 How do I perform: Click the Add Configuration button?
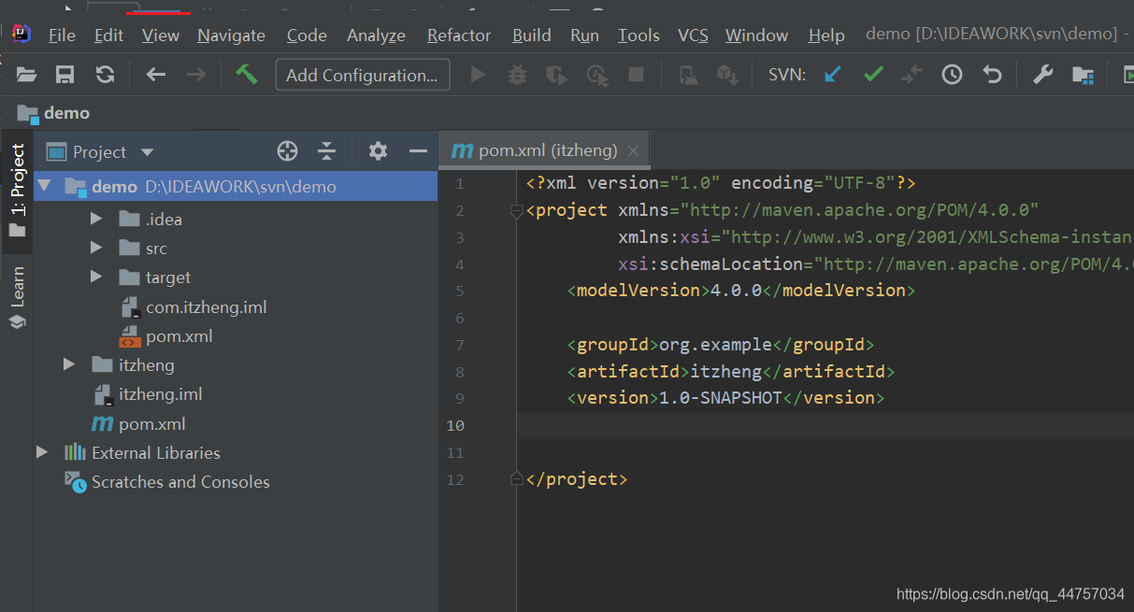click(x=362, y=75)
